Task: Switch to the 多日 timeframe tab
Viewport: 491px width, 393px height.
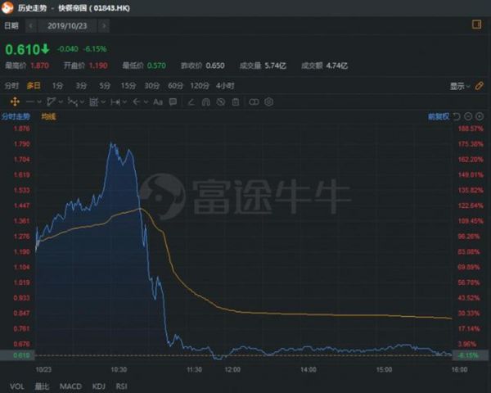Action: click(x=33, y=86)
